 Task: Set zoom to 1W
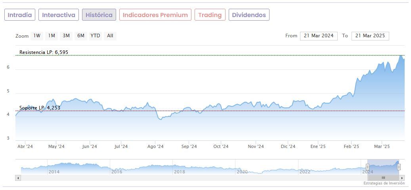tap(37, 36)
